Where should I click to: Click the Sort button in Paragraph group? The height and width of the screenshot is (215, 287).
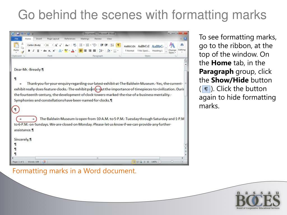[112, 45]
